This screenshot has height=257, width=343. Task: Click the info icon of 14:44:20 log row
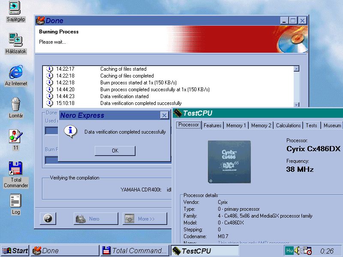pos(50,90)
